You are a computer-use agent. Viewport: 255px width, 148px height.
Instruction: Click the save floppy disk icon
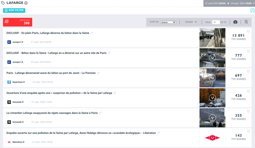252,11
